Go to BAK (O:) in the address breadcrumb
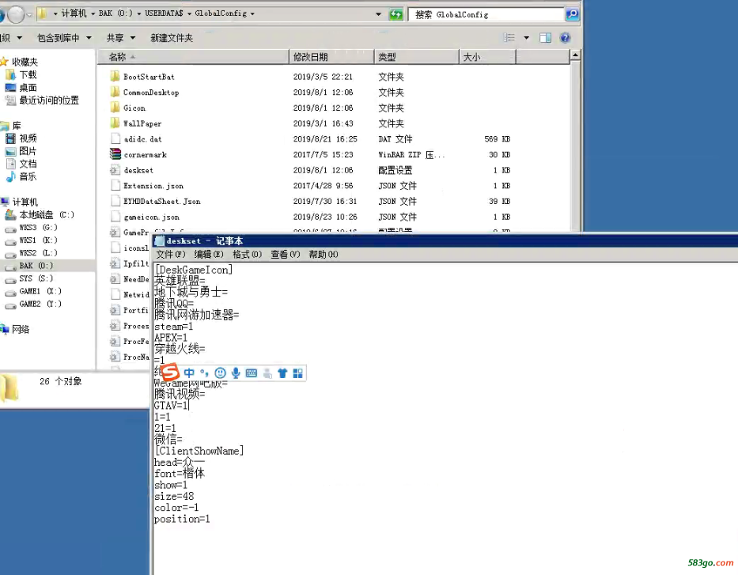The height and width of the screenshot is (575, 738). click(115, 13)
